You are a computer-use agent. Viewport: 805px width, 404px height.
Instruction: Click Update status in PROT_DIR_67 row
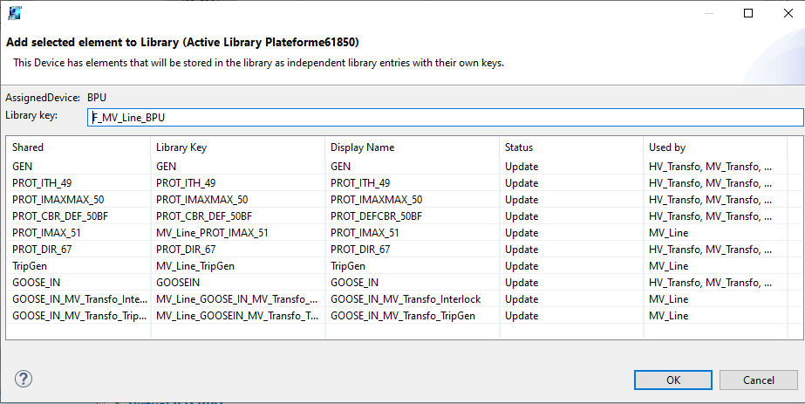(x=522, y=250)
